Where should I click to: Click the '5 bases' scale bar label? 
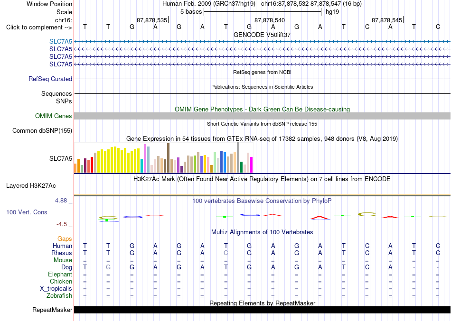point(191,12)
